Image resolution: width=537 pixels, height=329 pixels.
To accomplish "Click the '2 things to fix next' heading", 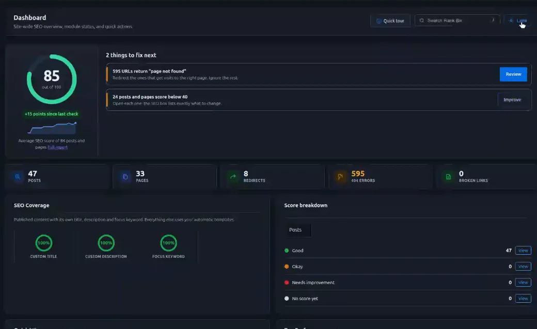I will point(131,55).
